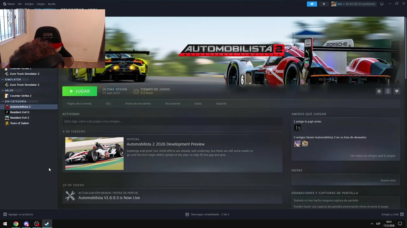
Task: Click the downloads status icon in the bottom bar
Action: tap(187, 214)
